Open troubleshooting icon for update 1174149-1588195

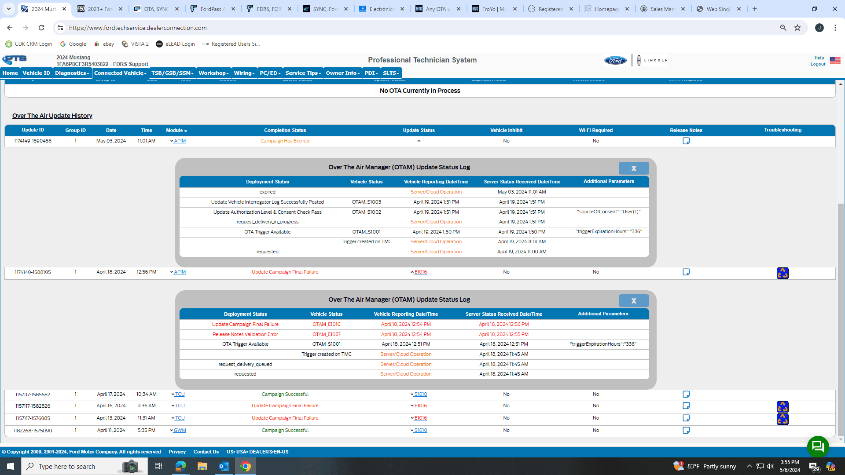783,273
